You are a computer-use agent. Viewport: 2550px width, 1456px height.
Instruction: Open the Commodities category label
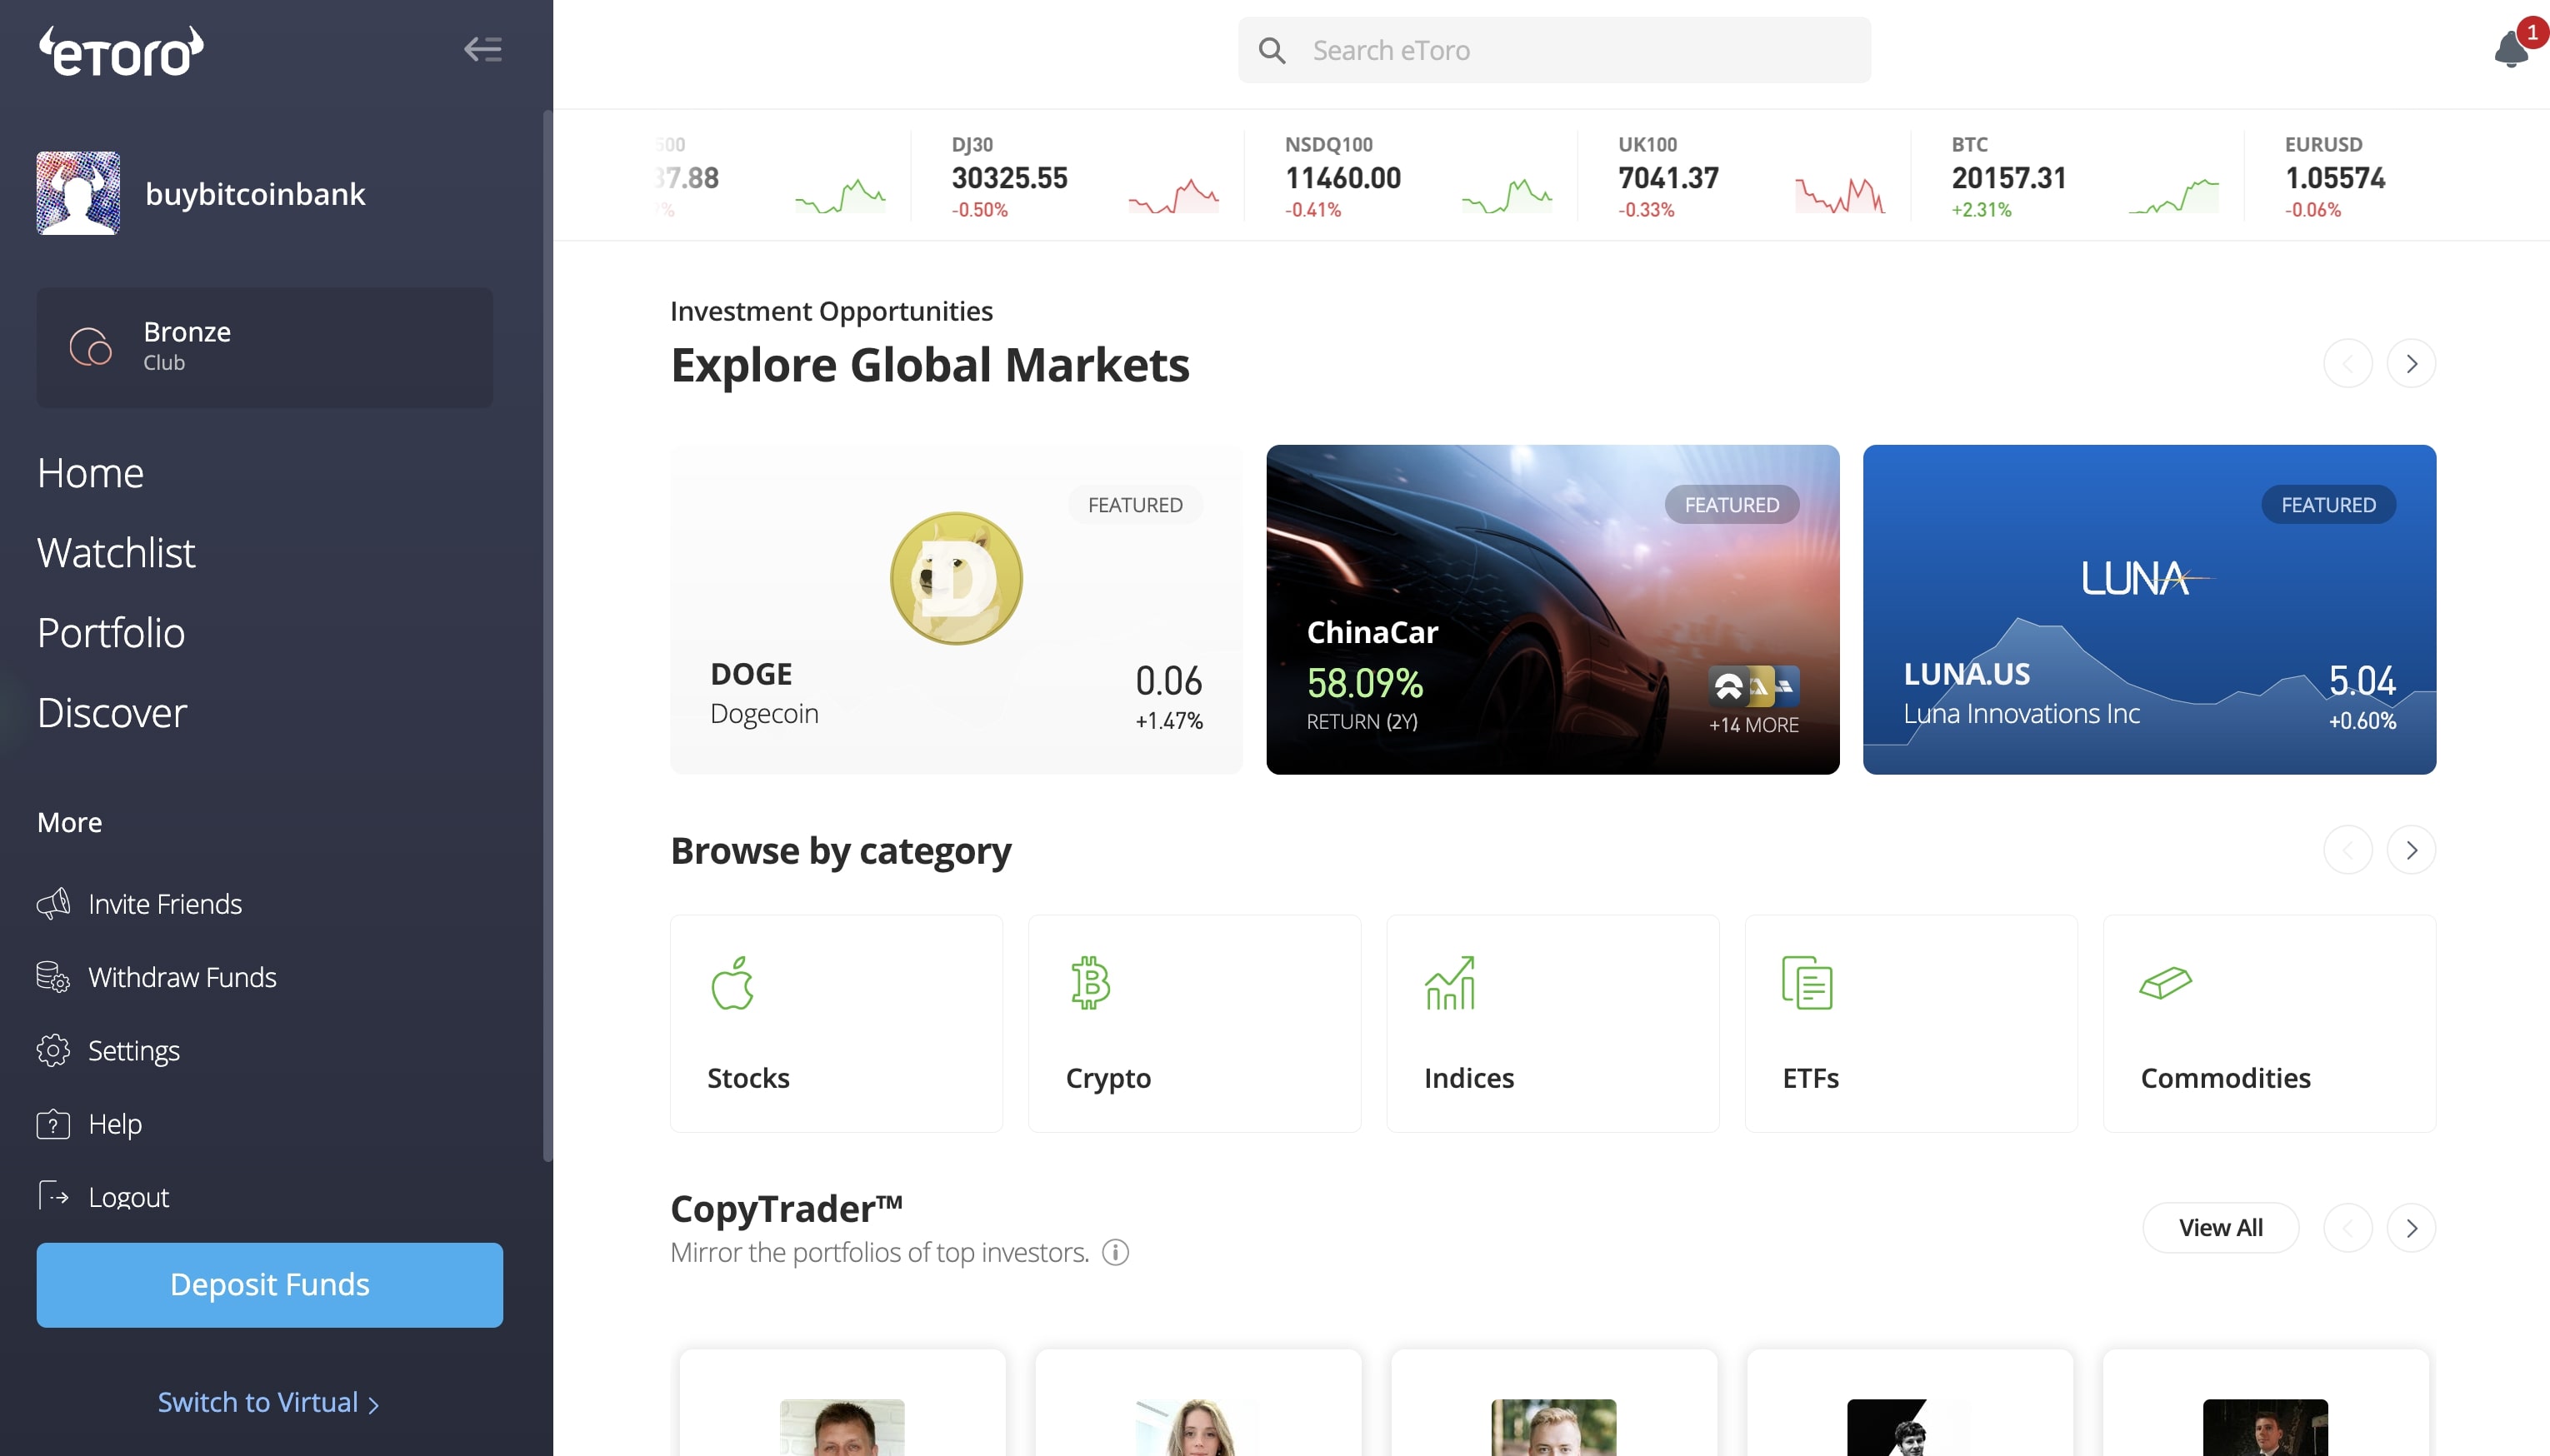click(2225, 1078)
